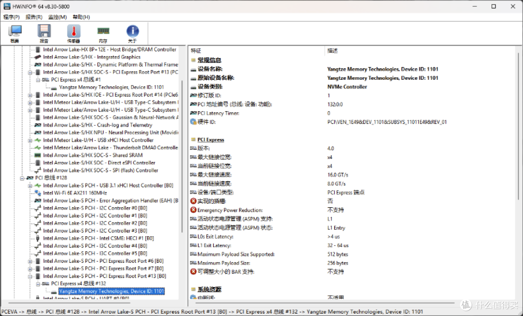
Task: Collapse PCI Express Root Port #13 (PC node
Action: click(x=30, y=72)
